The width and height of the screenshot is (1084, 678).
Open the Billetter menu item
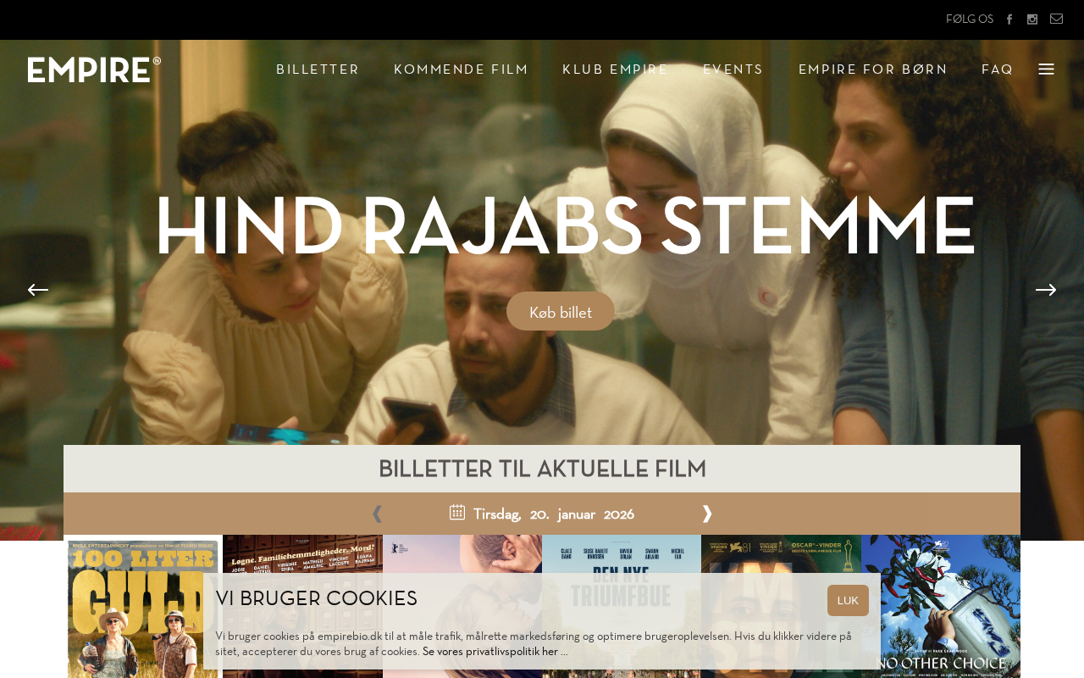click(318, 69)
